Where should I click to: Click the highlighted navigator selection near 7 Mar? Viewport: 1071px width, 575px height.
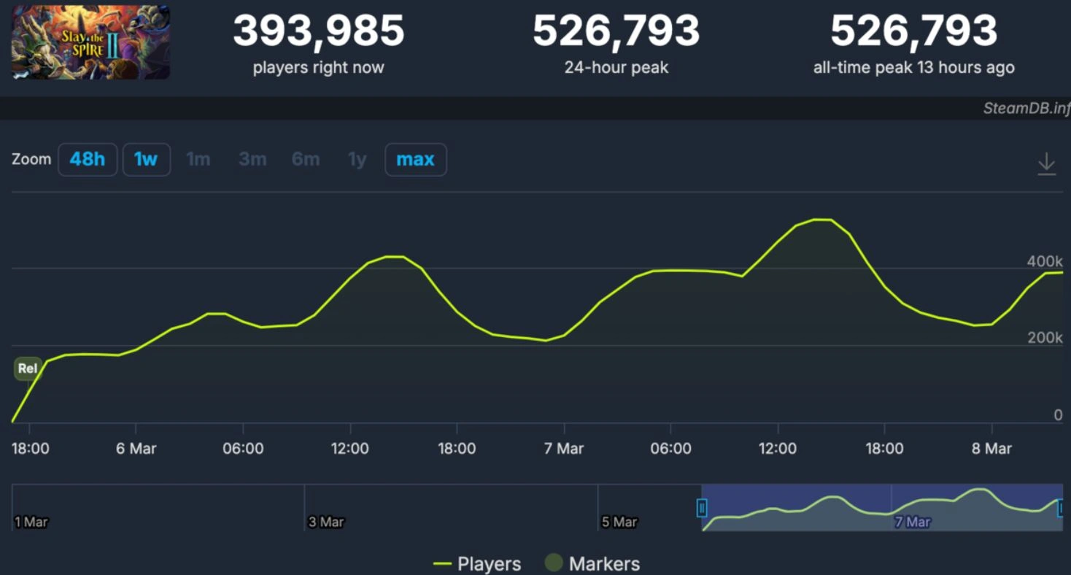(x=912, y=511)
